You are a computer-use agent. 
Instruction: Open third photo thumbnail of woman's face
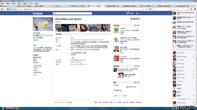(x=83, y=28)
